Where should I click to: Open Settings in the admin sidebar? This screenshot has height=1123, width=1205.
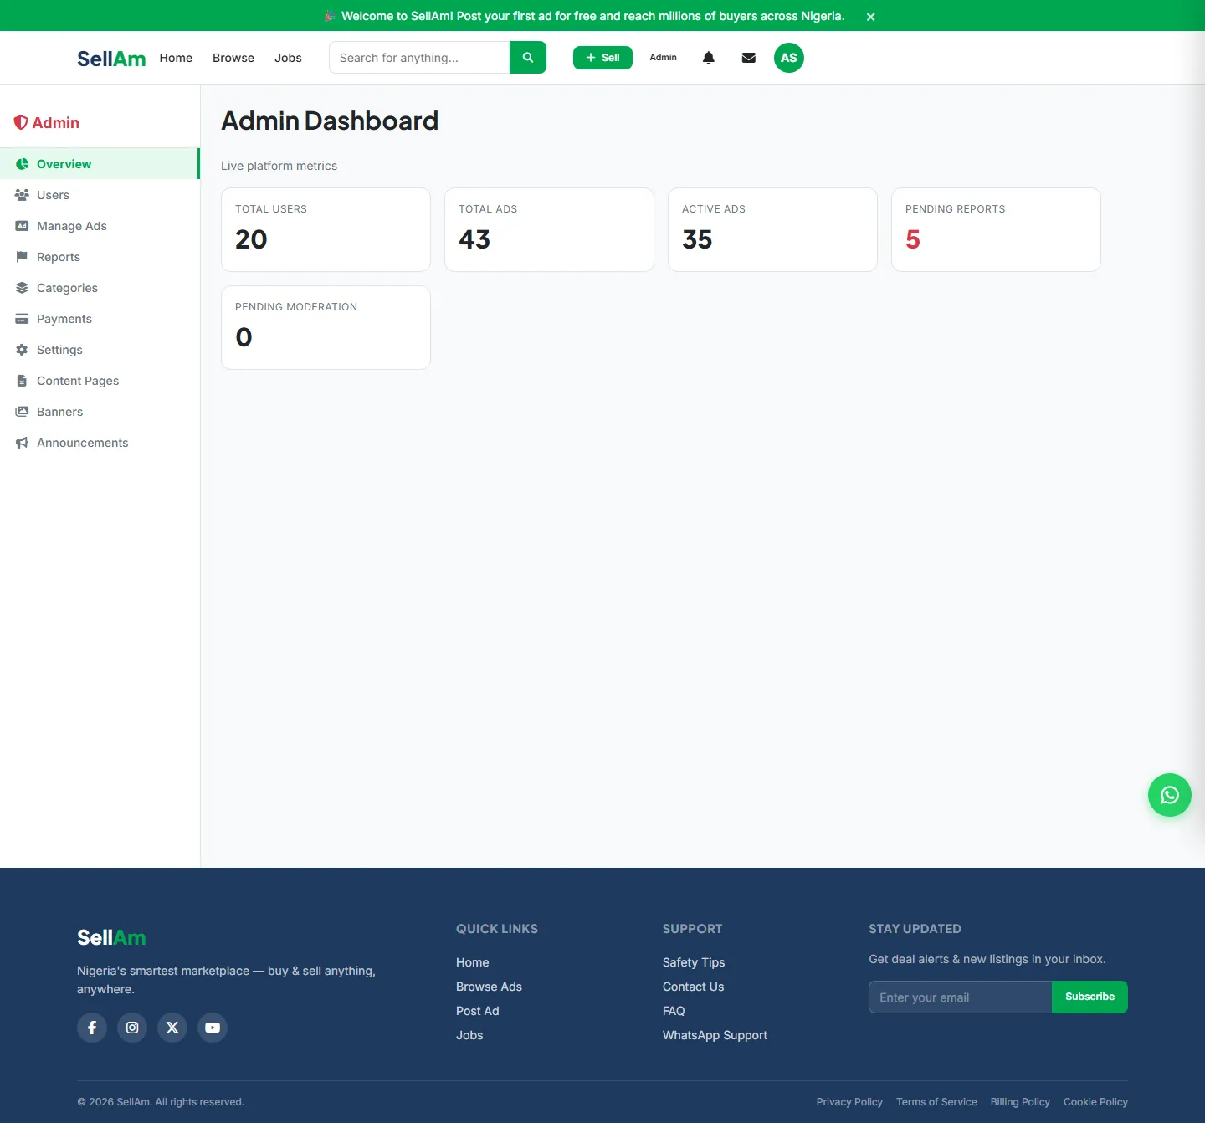click(100, 350)
